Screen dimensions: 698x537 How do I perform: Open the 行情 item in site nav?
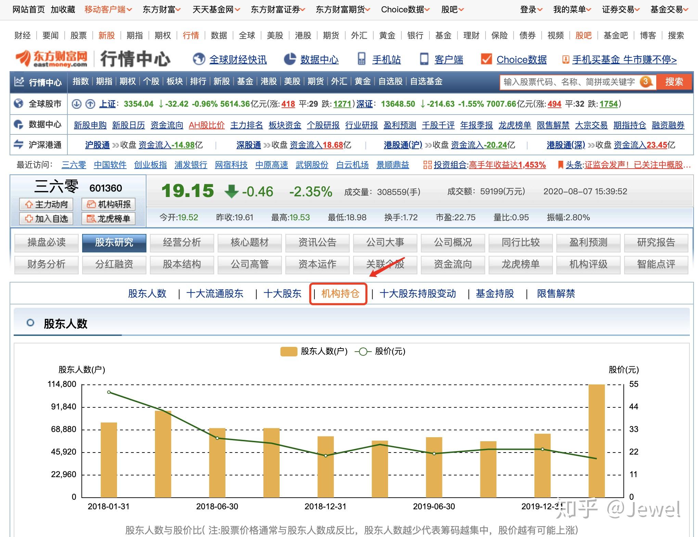pyautogui.click(x=191, y=36)
